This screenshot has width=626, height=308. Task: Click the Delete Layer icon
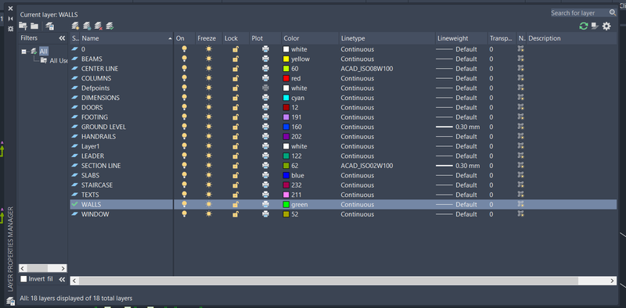[99, 26]
